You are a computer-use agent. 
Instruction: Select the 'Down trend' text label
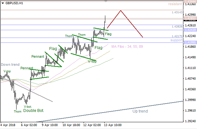[10, 65]
